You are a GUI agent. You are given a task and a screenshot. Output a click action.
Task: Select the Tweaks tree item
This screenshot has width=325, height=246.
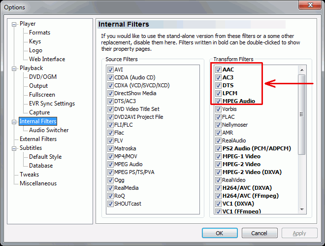(x=29, y=175)
